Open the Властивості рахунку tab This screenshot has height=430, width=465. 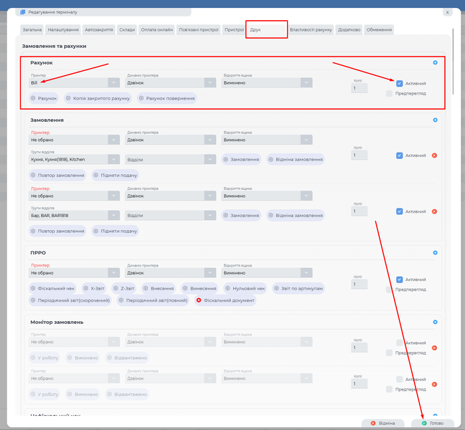(x=311, y=29)
